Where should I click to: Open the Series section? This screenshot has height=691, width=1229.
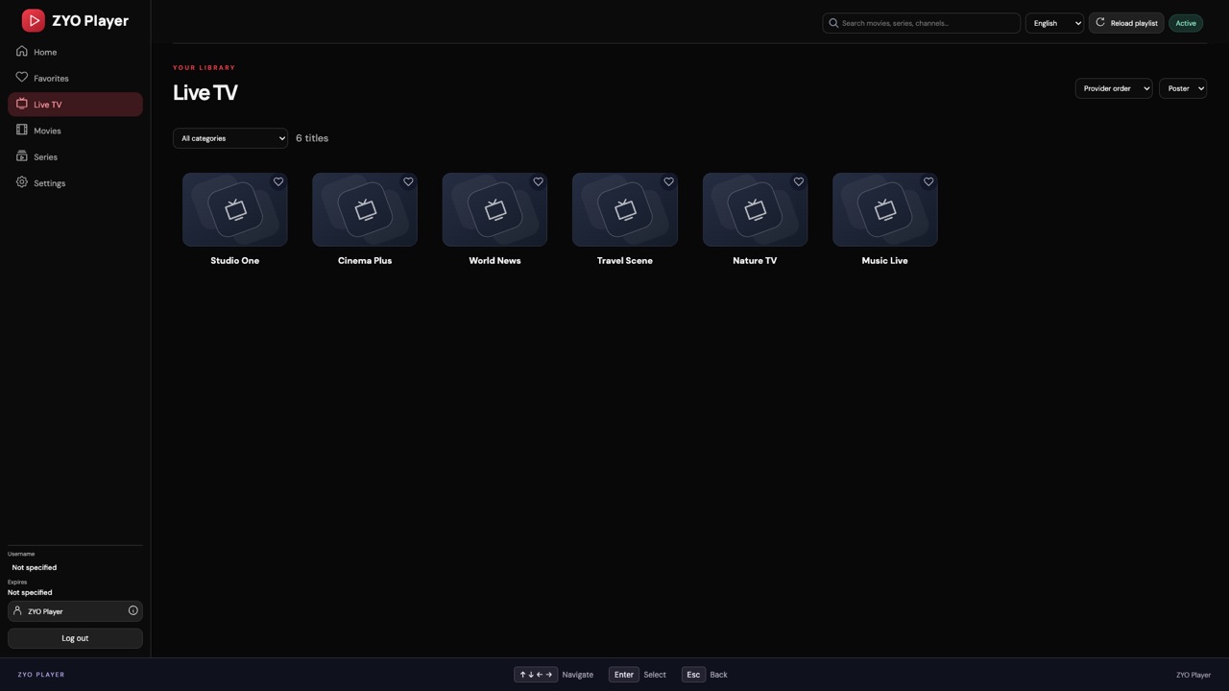point(75,156)
